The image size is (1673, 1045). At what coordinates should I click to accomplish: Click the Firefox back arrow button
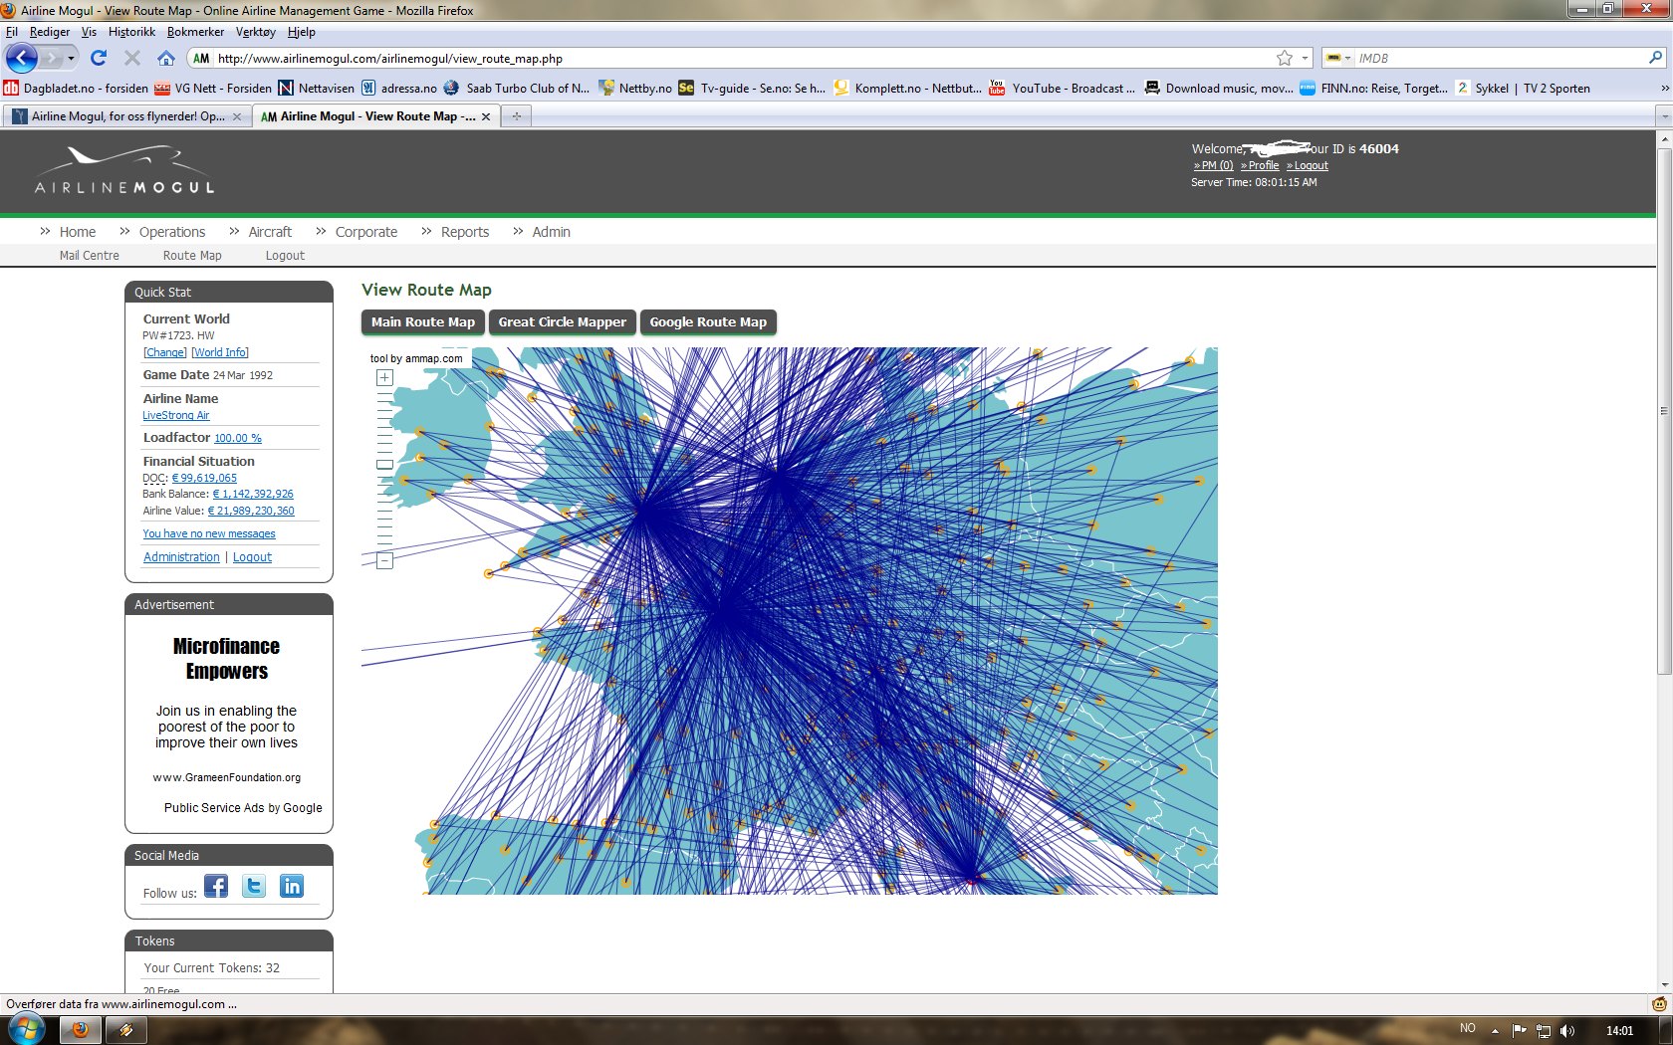pyautogui.click(x=22, y=58)
